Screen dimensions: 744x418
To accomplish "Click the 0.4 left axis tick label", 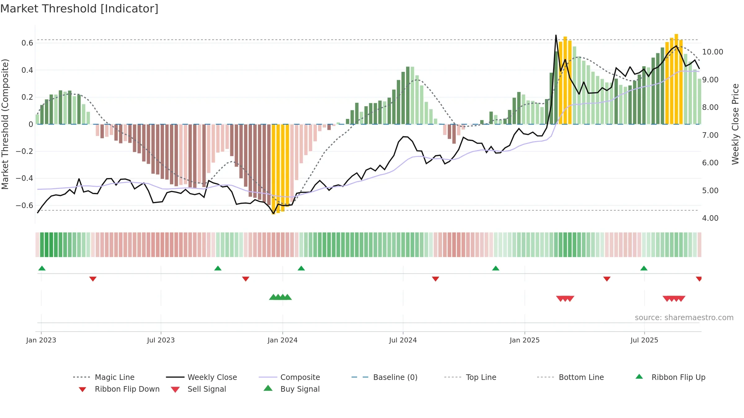I will [x=27, y=70].
